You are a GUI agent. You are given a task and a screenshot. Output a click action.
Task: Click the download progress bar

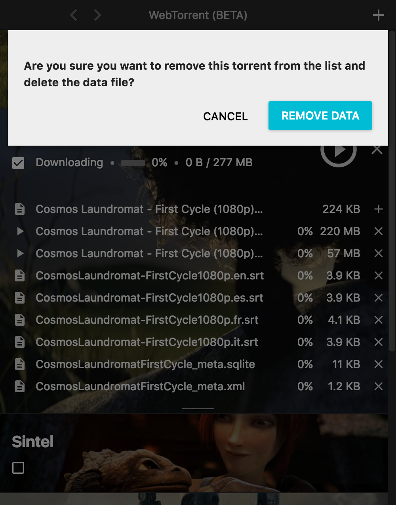click(x=133, y=163)
